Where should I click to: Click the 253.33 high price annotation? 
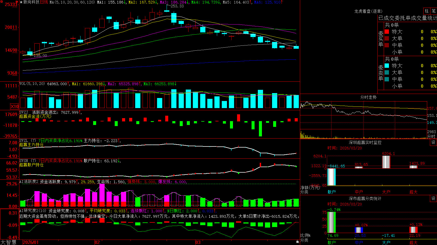(177, 6)
